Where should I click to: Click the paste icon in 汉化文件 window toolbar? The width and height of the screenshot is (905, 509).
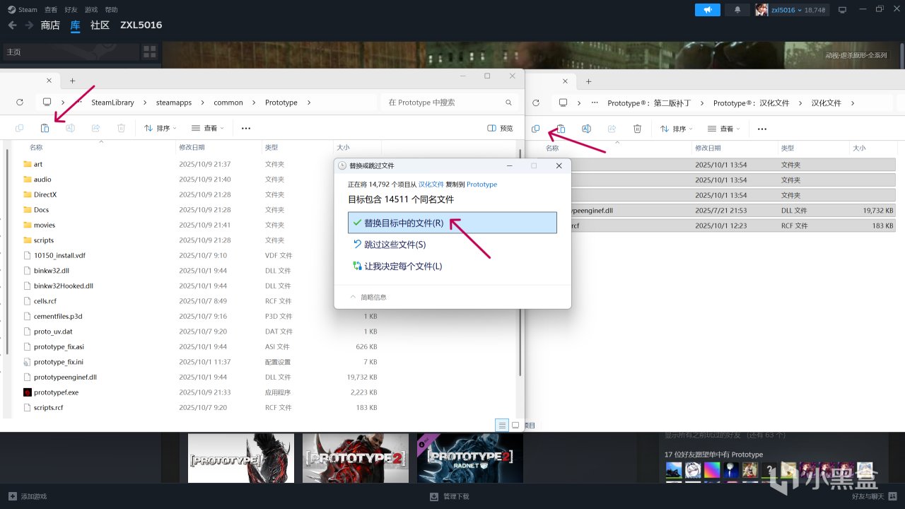pos(561,129)
